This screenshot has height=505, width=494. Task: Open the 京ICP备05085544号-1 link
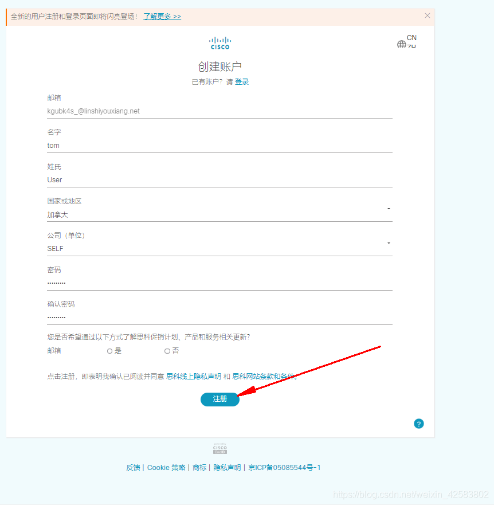pyautogui.click(x=284, y=468)
